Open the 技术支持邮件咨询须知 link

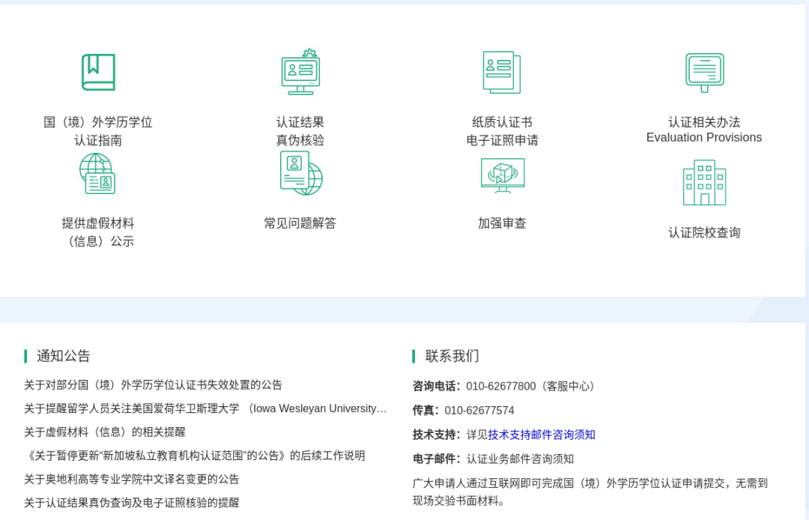pos(542,435)
